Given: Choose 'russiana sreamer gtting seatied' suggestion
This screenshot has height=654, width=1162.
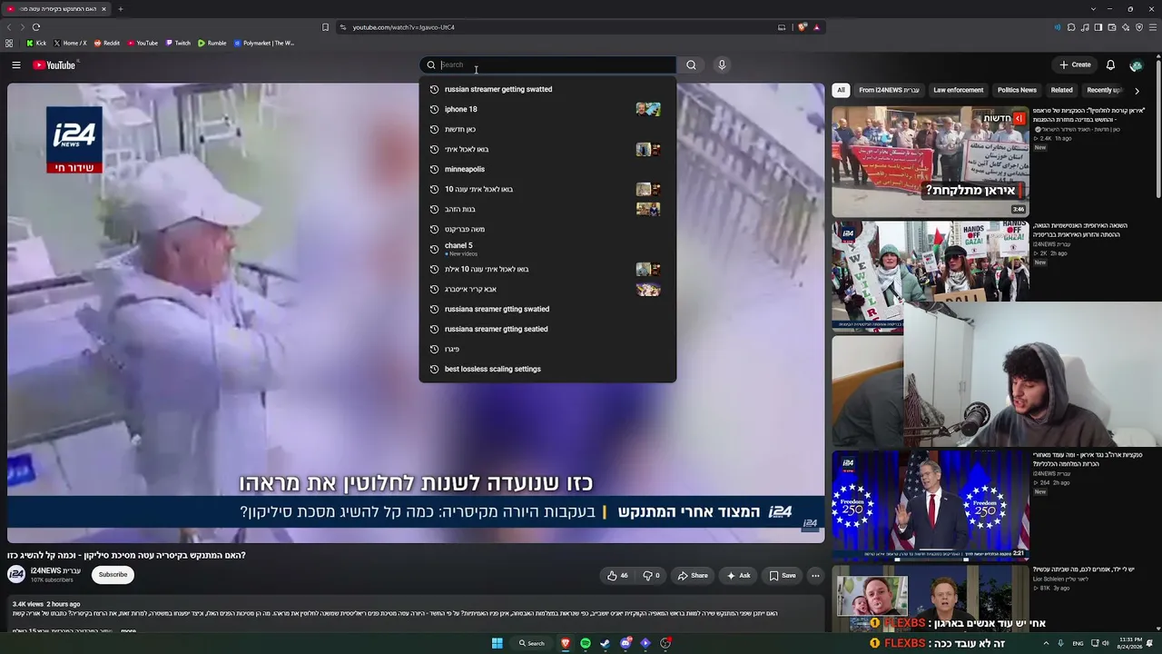Looking at the screenshot, I should tap(547, 329).
